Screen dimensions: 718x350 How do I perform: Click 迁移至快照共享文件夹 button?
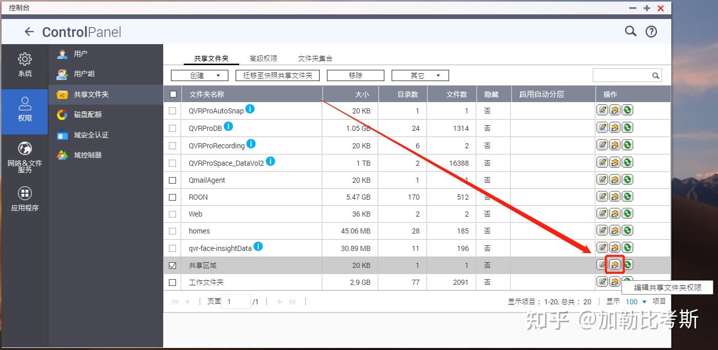(277, 75)
